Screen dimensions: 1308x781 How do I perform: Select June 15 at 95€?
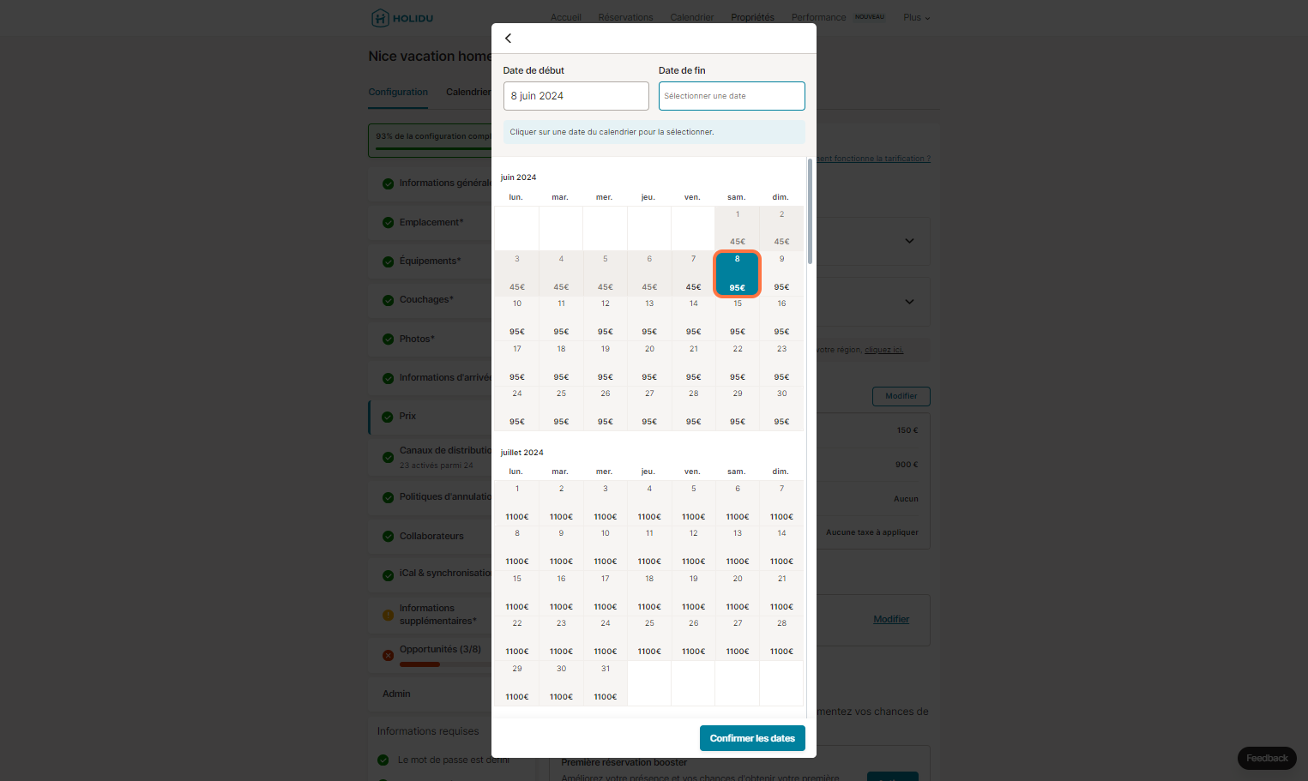tap(738, 318)
